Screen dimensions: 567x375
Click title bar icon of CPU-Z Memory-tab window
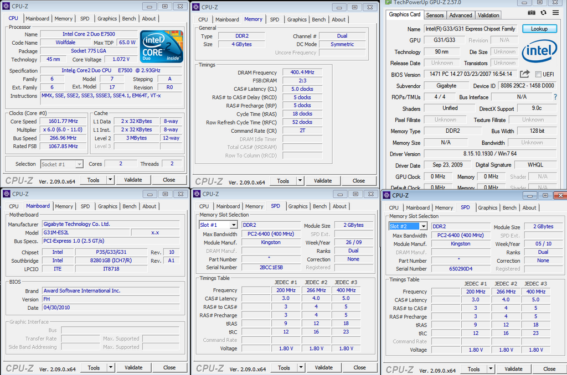[196, 7]
